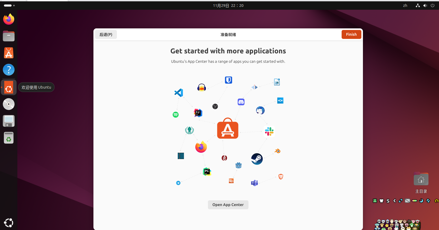Screen dimensions: 439x230
Task: Click the blue expand-arrows icon on input bar
Action: (401, 201)
